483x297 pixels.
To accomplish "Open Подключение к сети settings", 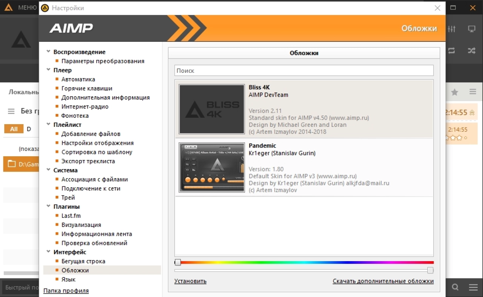I will click(91, 188).
